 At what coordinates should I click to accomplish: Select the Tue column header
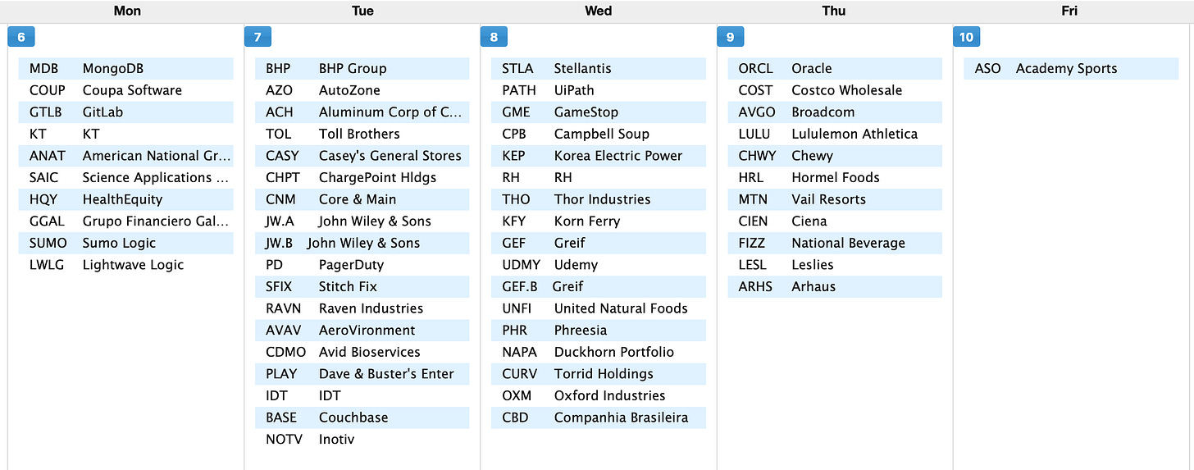point(362,11)
